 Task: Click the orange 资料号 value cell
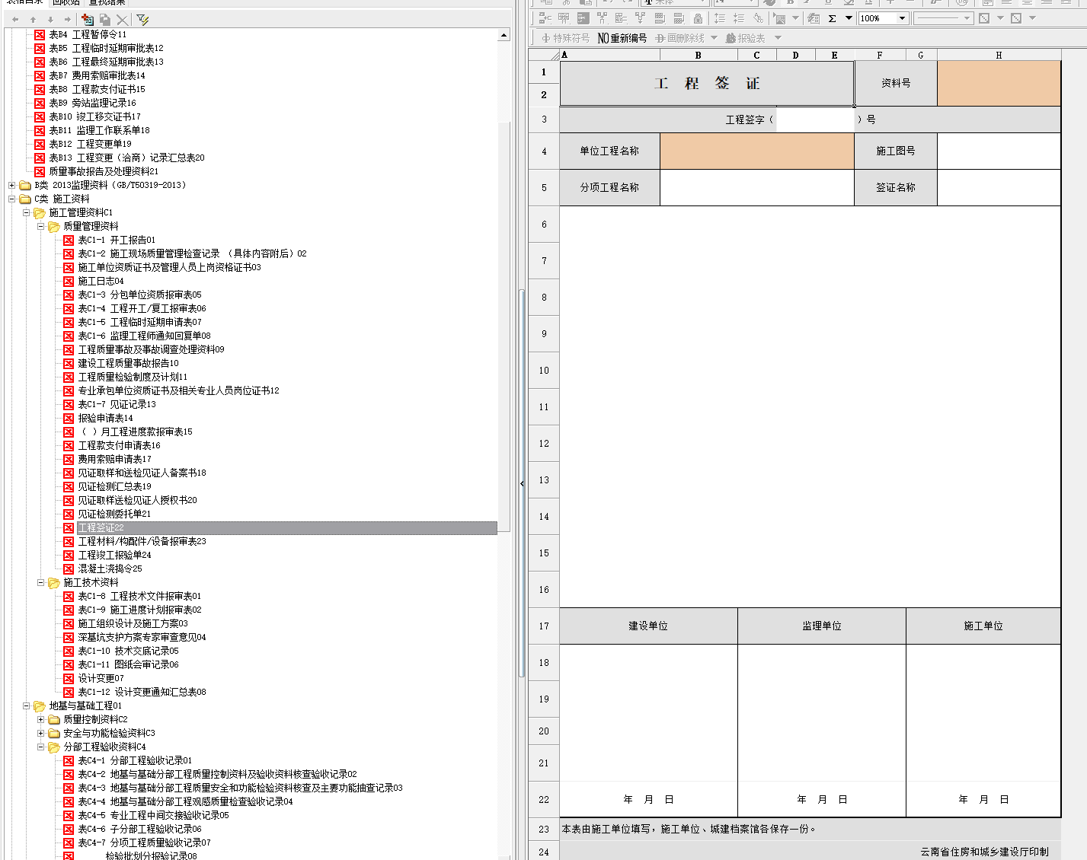pyautogui.click(x=999, y=83)
